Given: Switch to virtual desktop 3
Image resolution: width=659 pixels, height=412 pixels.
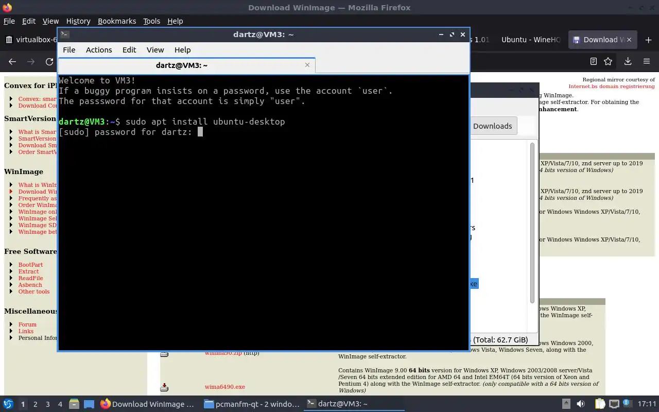Looking at the screenshot, I should (x=47, y=404).
